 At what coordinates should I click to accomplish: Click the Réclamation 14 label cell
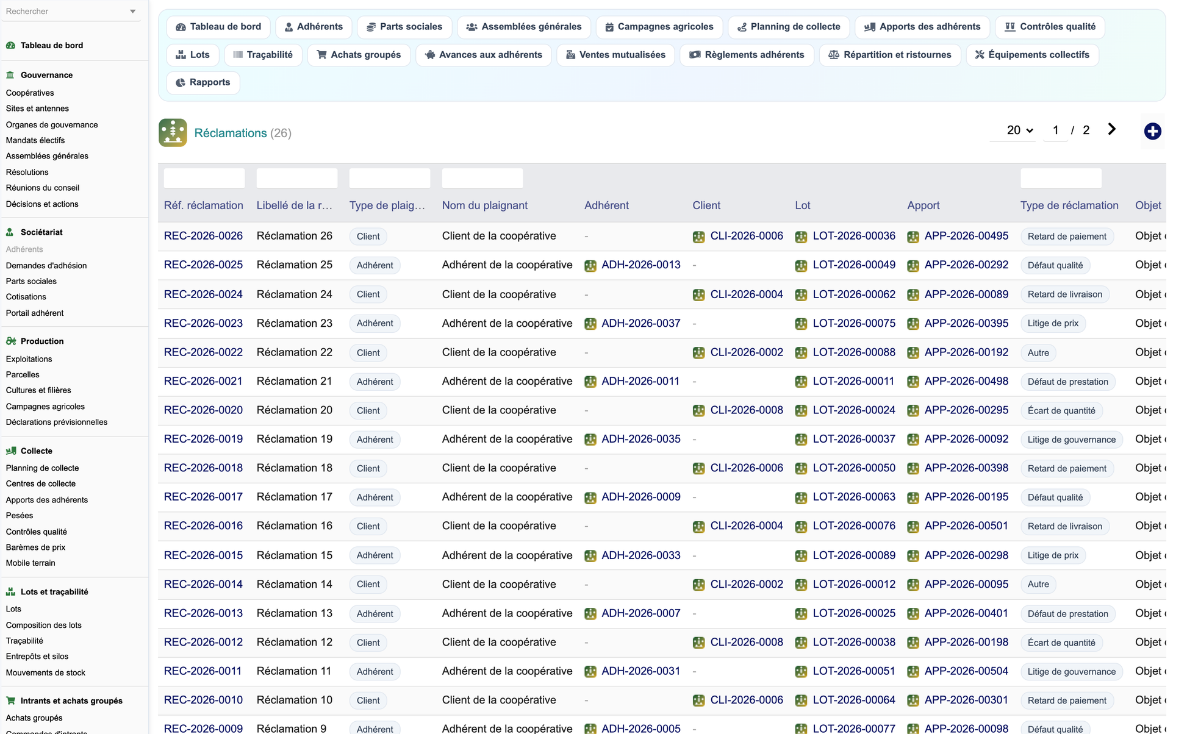pos(295,584)
